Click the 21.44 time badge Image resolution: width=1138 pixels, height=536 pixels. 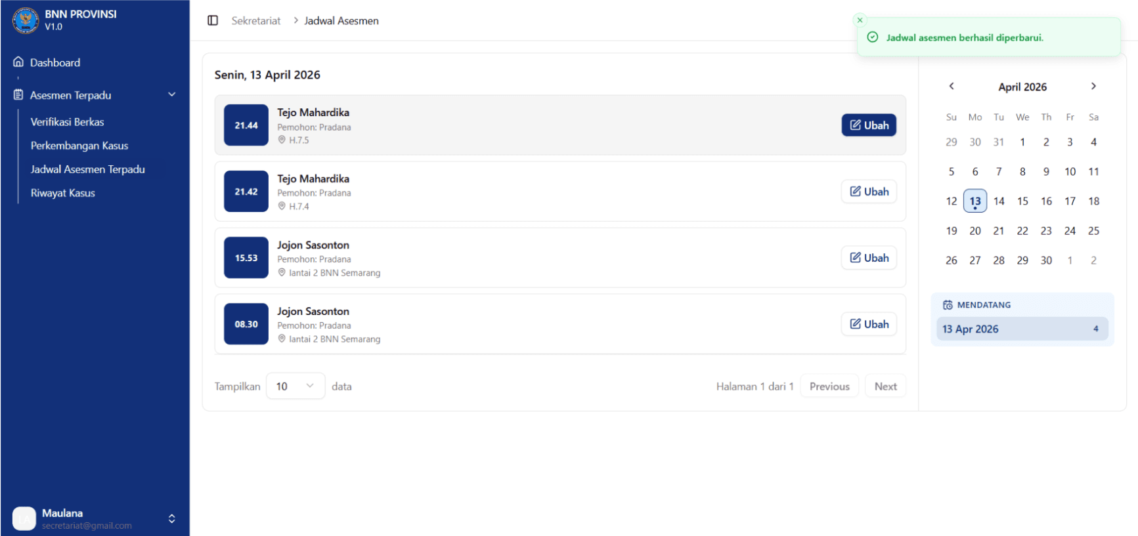[246, 125]
